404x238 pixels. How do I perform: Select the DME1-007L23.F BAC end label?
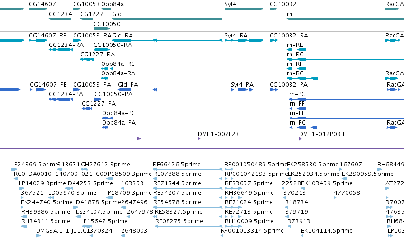point(221,134)
